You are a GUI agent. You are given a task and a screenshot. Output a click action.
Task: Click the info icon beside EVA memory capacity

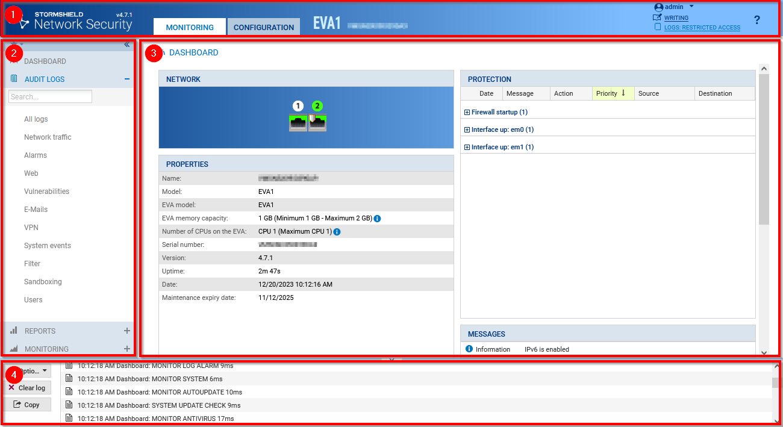pos(377,218)
